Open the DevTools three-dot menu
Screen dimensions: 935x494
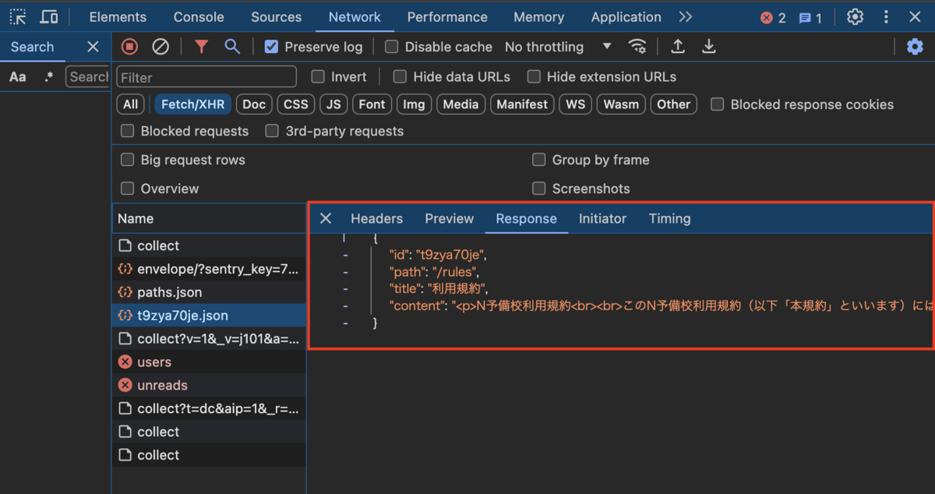point(886,16)
